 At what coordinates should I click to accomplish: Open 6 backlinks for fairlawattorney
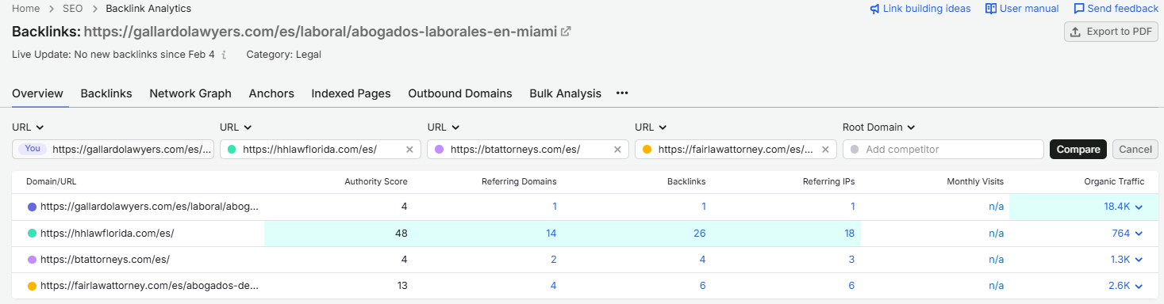(x=702, y=286)
